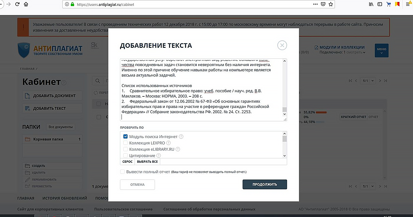Viewport: 413px width, 217px height.
Task: Show help icon for Коллекция eLIBRARY.RU
Action: pos(178,149)
